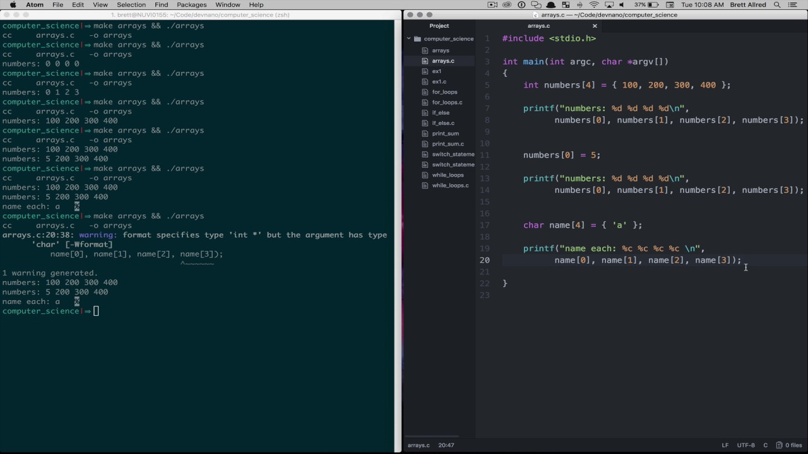Open the View menu

pyautogui.click(x=100, y=5)
